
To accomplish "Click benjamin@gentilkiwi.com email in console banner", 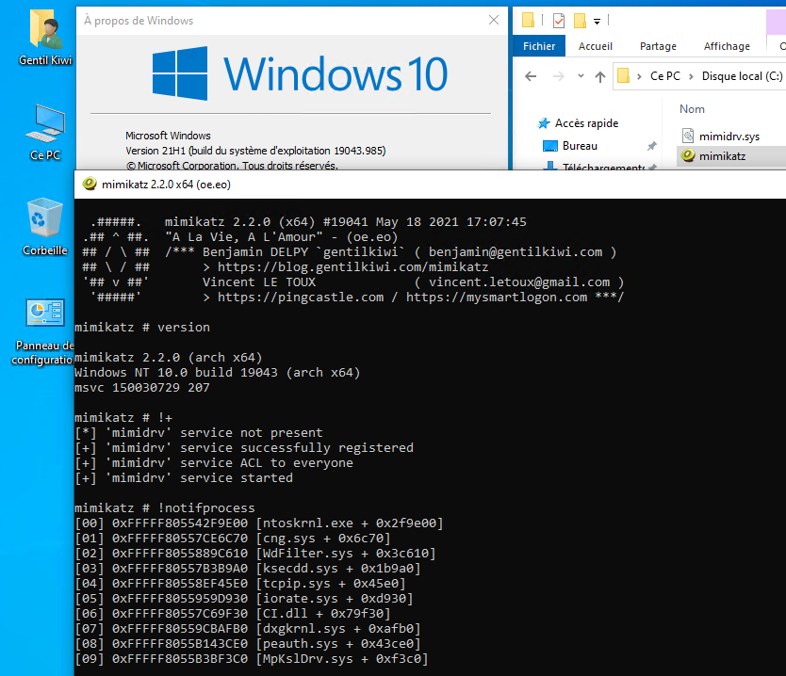I will [x=516, y=252].
